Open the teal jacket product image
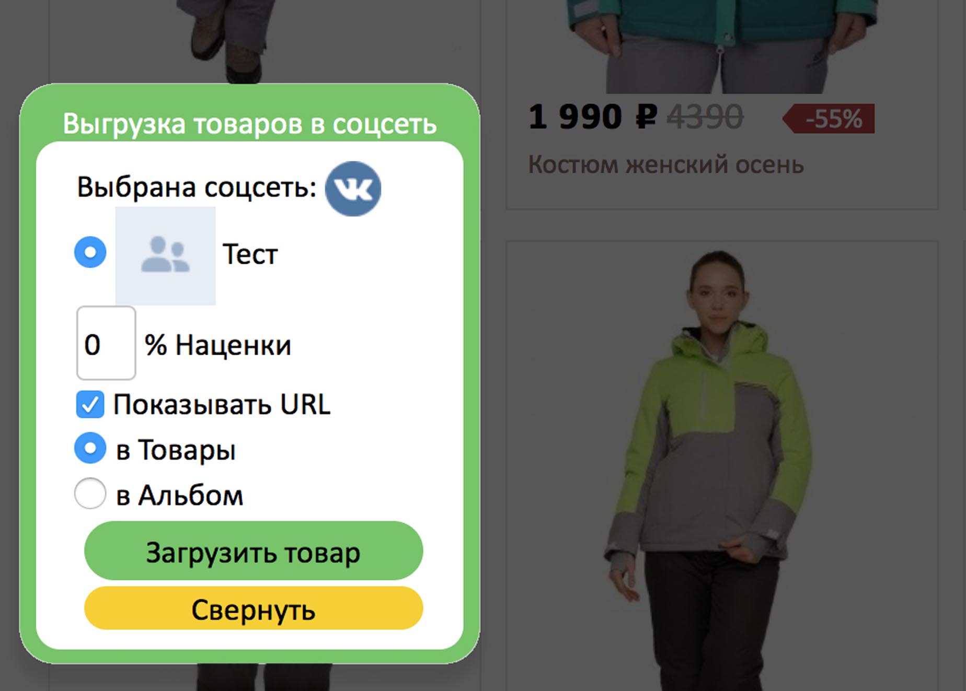Viewport: 966px width, 691px height. pos(722,47)
